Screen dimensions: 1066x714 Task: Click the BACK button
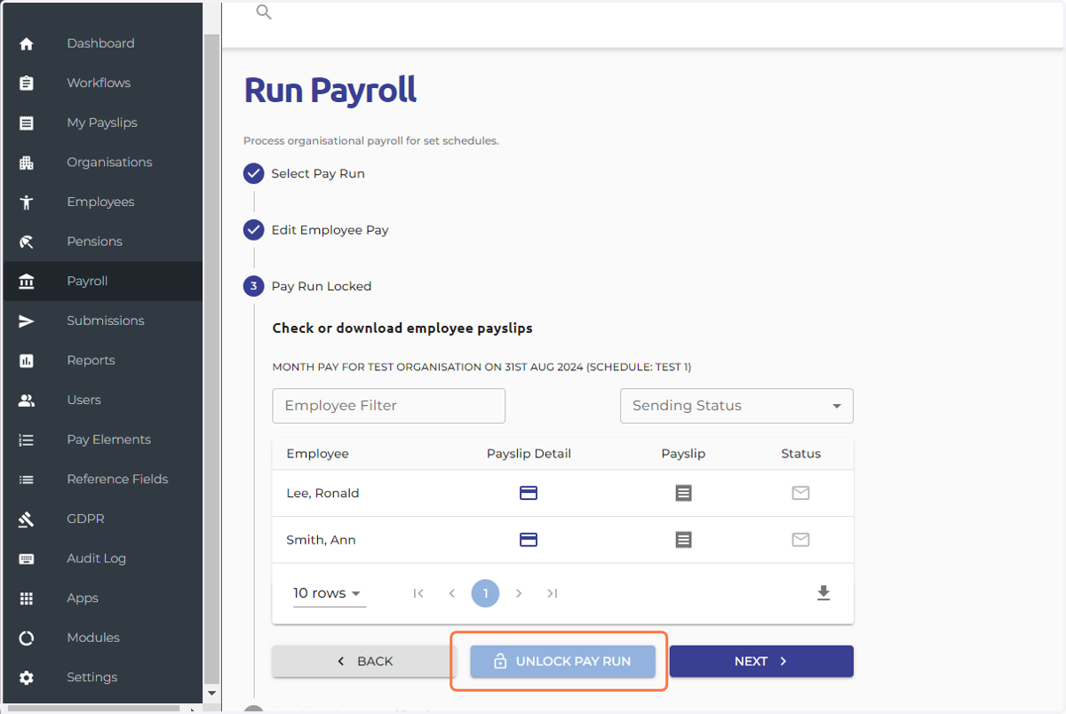(364, 662)
